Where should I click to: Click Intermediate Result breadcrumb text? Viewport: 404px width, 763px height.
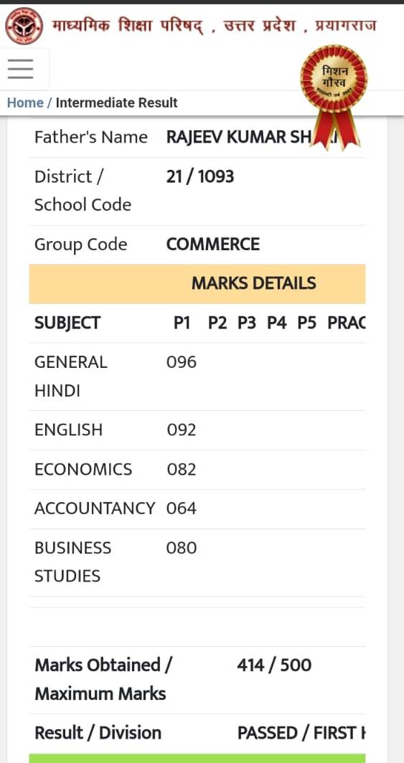[117, 103]
